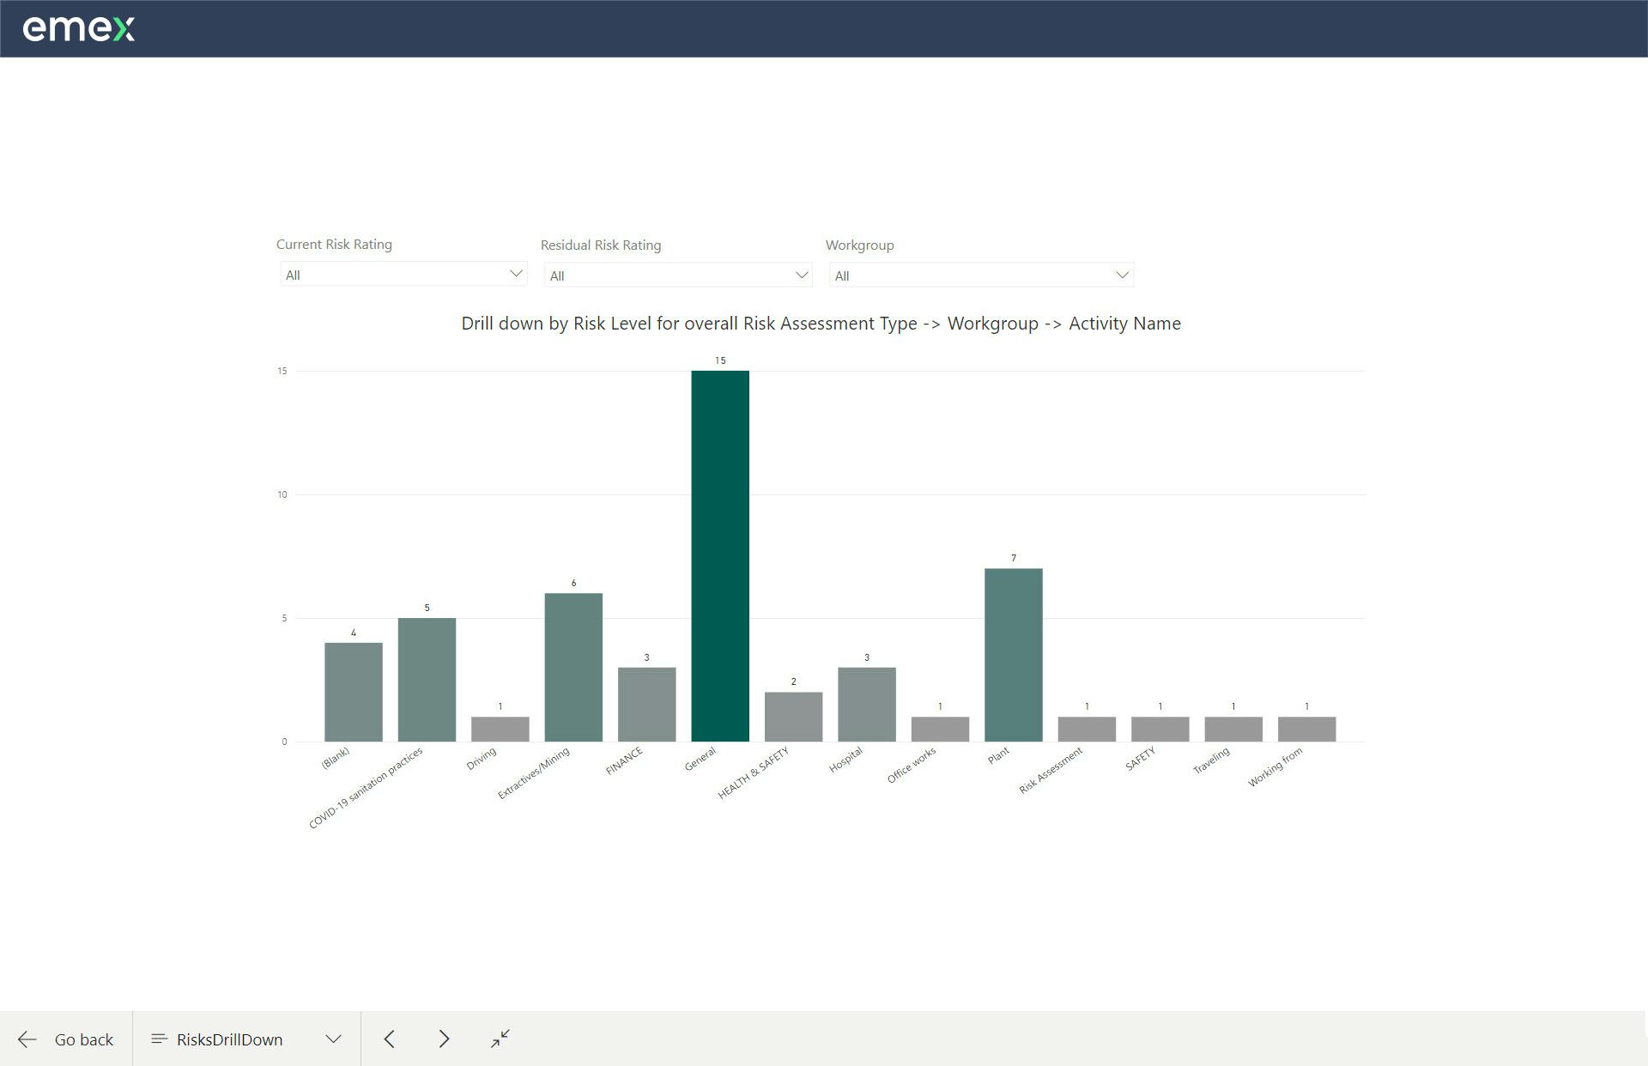Click the next page chevron in the navigation bar
Screen dimensions: 1648x1066
(445, 1039)
